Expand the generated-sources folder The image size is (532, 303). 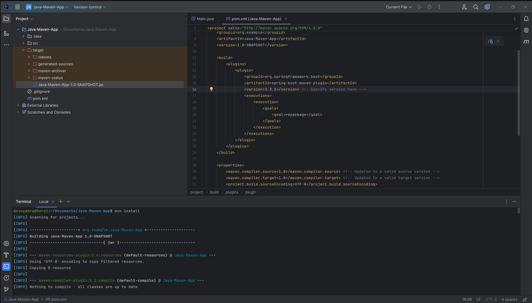[29, 64]
